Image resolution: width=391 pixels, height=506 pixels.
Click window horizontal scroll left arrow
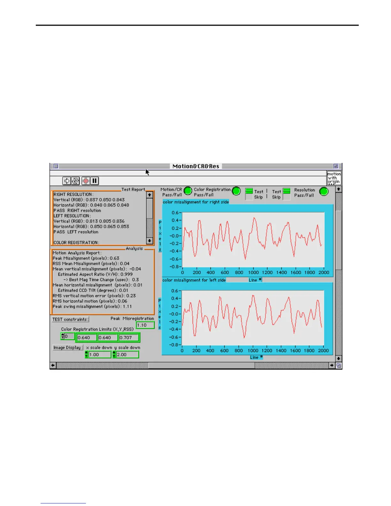[x=53, y=365]
